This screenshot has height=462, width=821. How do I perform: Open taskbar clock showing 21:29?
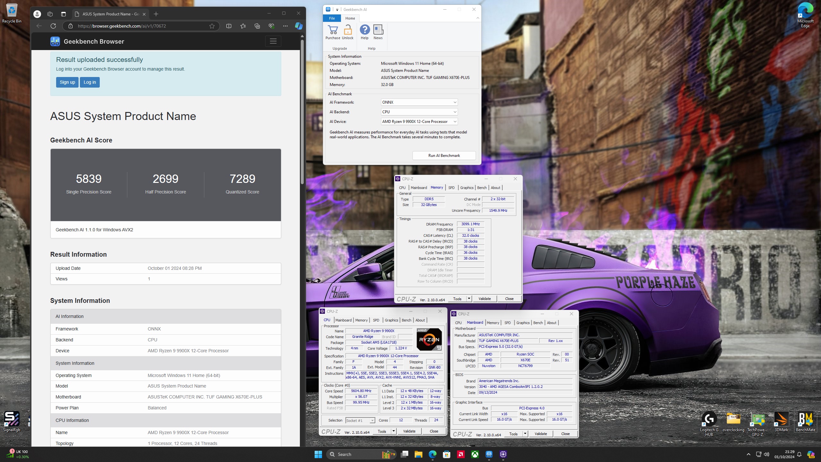pos(784,454)
